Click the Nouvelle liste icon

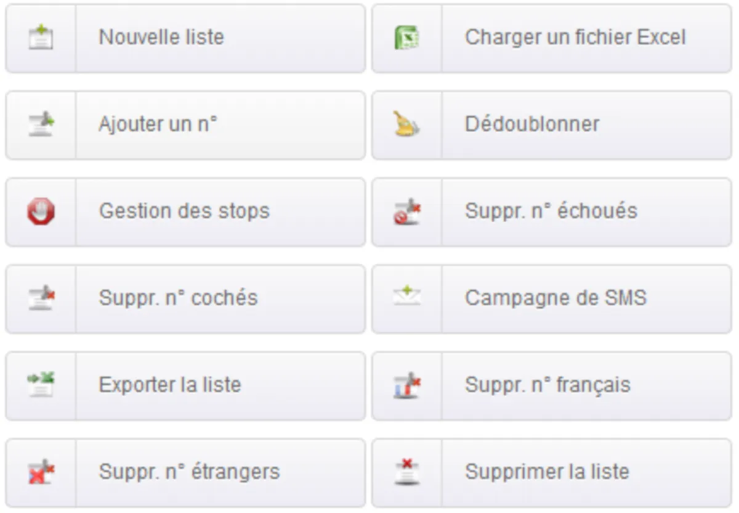pos(41,38)
